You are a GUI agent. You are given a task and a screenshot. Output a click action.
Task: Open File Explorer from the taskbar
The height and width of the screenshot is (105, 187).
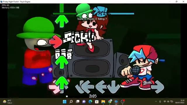(103, 102)
